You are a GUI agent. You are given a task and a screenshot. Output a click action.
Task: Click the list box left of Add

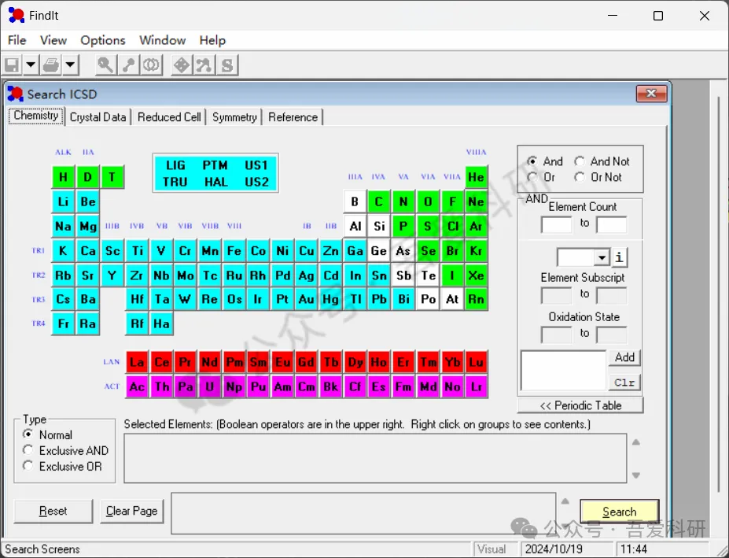point(563,371)
